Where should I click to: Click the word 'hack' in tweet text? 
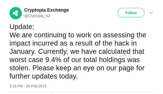122,43
